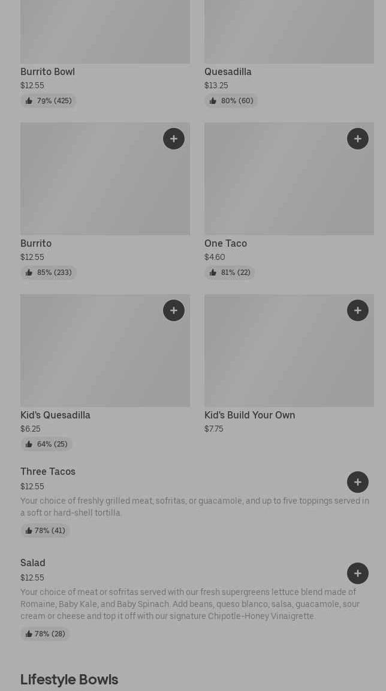Select the Burrito item photo

point(105,179)
